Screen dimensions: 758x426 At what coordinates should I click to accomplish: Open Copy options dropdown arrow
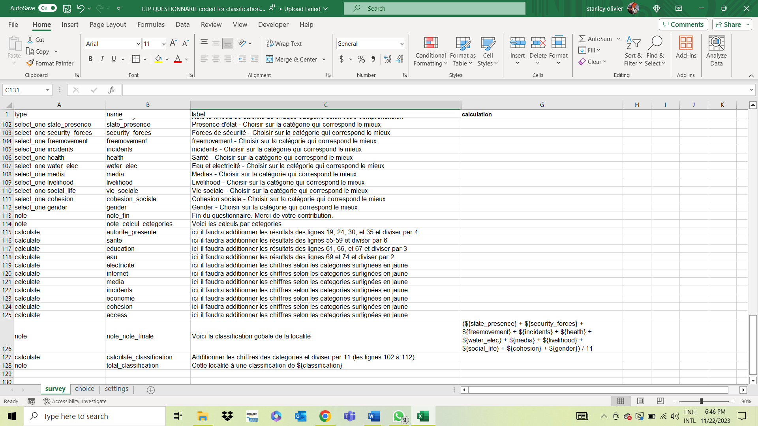tap(56, 51)
